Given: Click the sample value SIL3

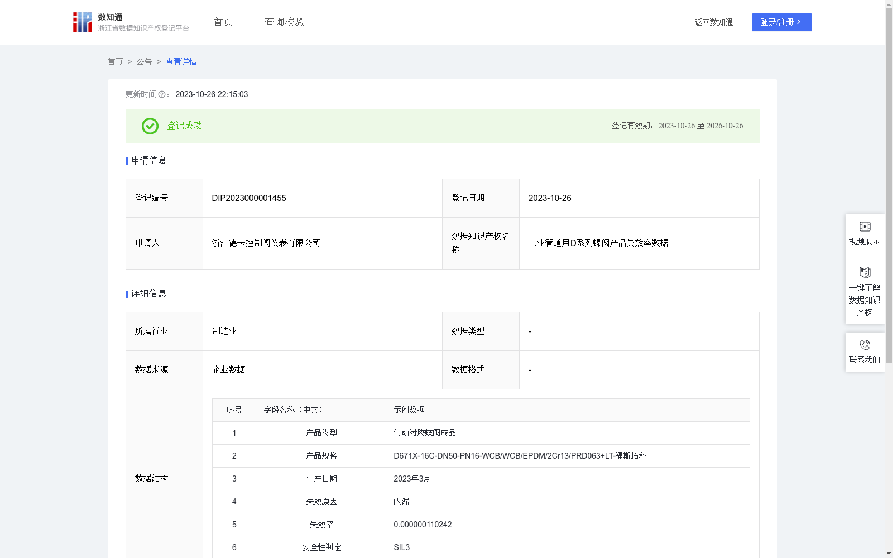Looking at the screenshot, I should (x=401, y=547).
